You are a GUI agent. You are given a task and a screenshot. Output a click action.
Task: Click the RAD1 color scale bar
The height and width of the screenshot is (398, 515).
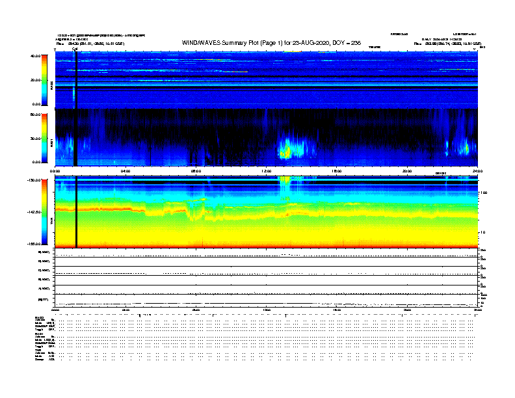coord(44,139)
